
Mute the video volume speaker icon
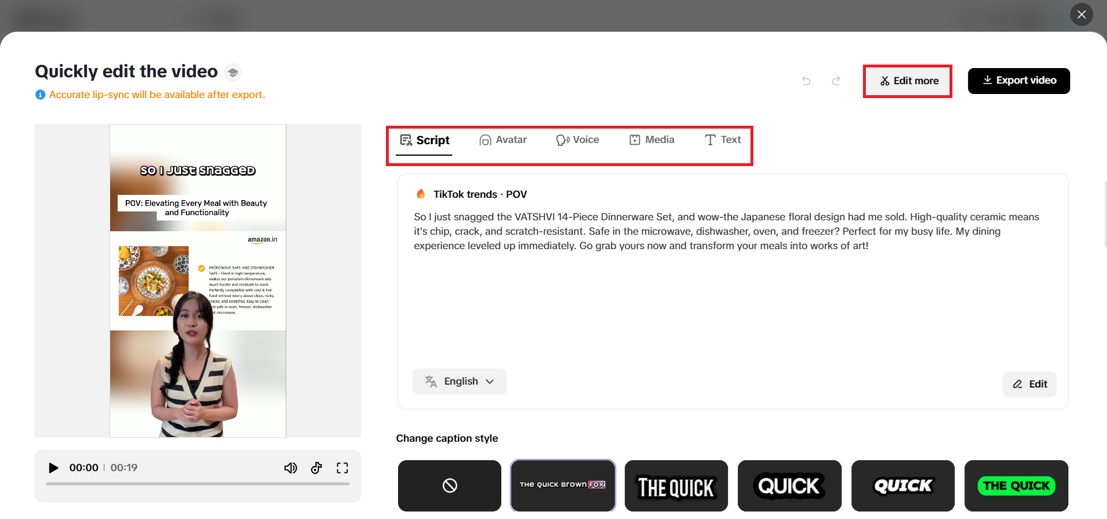(290, 468)
